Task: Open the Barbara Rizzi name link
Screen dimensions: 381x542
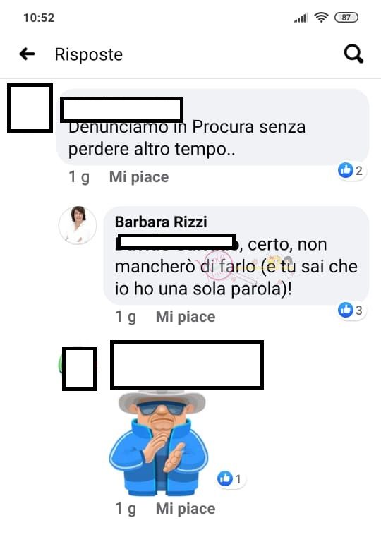Action: [x=161, y=222]
